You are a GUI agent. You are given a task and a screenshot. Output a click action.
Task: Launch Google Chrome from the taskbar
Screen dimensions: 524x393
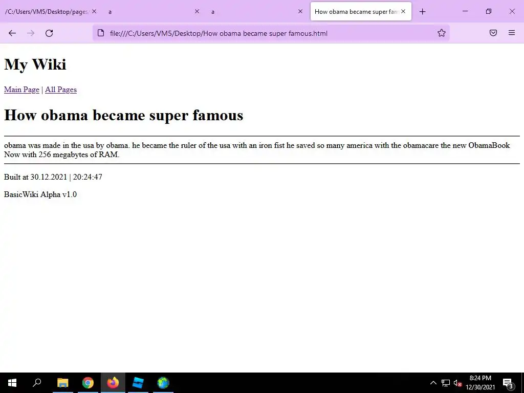point(88,383)
